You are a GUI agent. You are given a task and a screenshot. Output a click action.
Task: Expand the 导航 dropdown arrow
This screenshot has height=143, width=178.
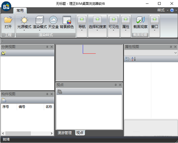point(82,30)
